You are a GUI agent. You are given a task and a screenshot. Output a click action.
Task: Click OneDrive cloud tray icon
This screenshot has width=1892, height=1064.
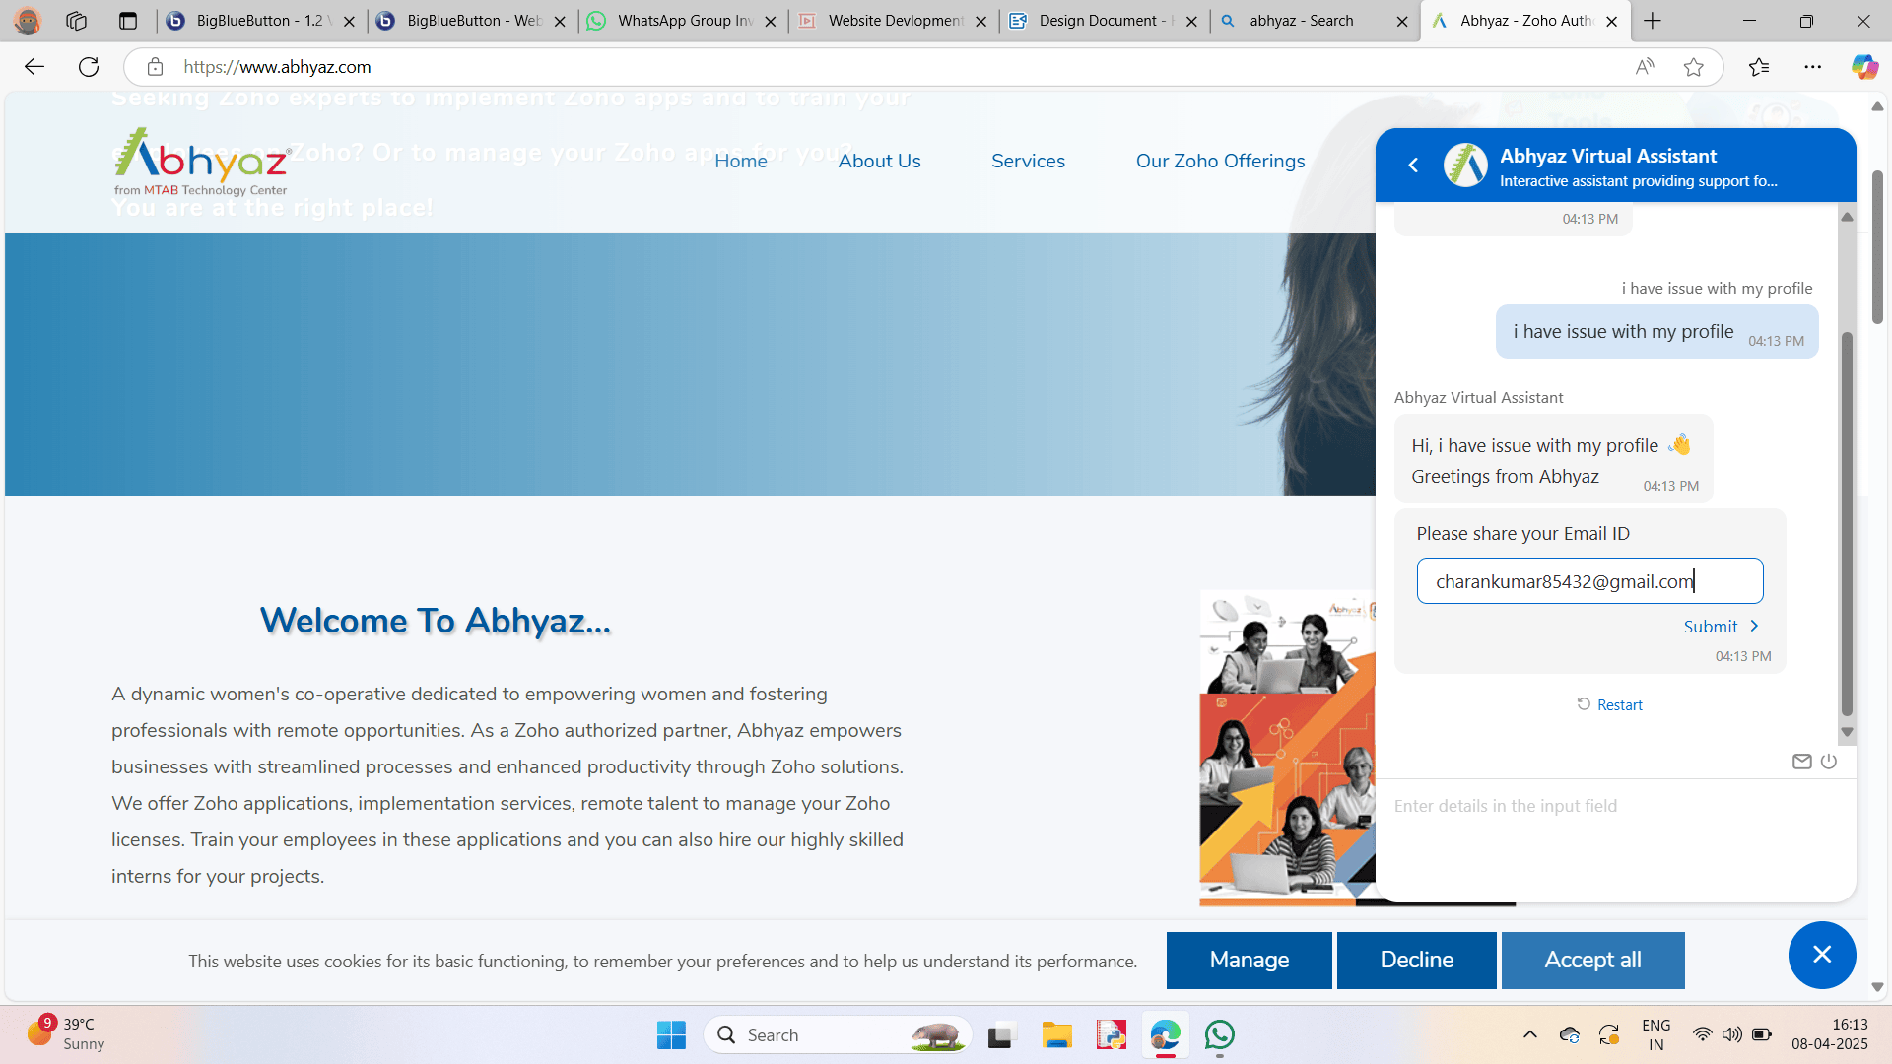pos(1570,1034)
